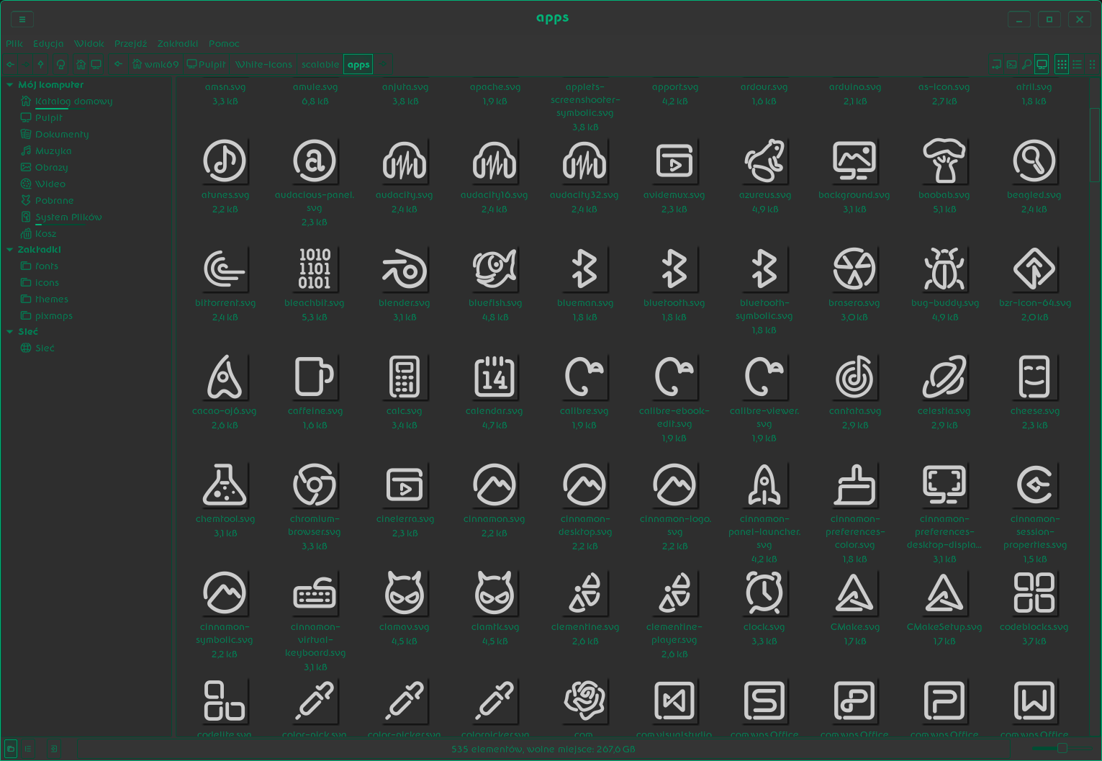Viewport: 1102px width, 761px height.
Task: Go up to the parent folder
Action: (41, 64)
